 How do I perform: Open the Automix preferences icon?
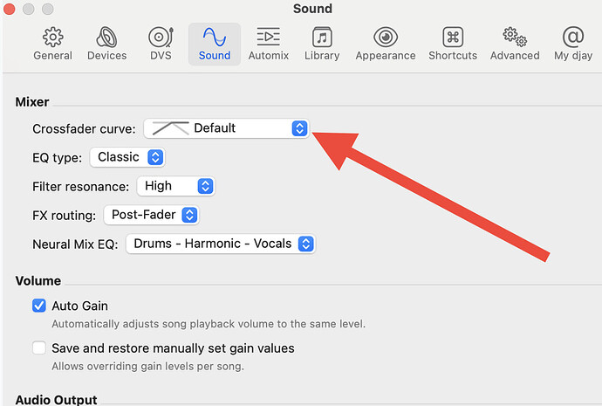click(269, 37)
